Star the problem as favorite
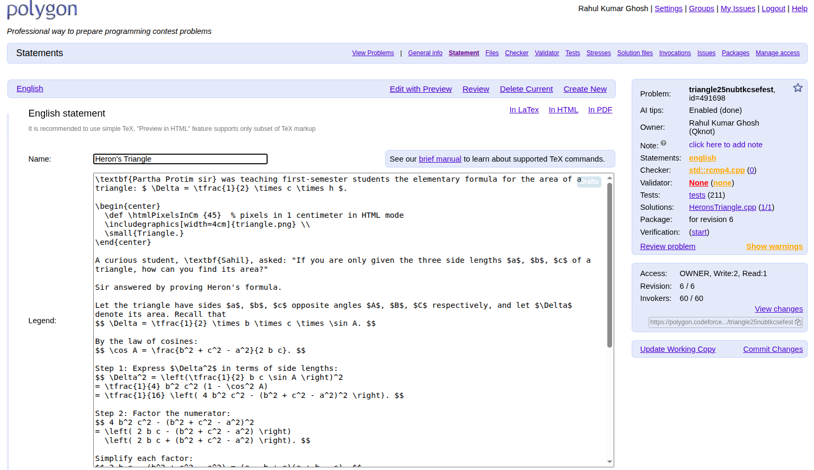 point(798,88)
